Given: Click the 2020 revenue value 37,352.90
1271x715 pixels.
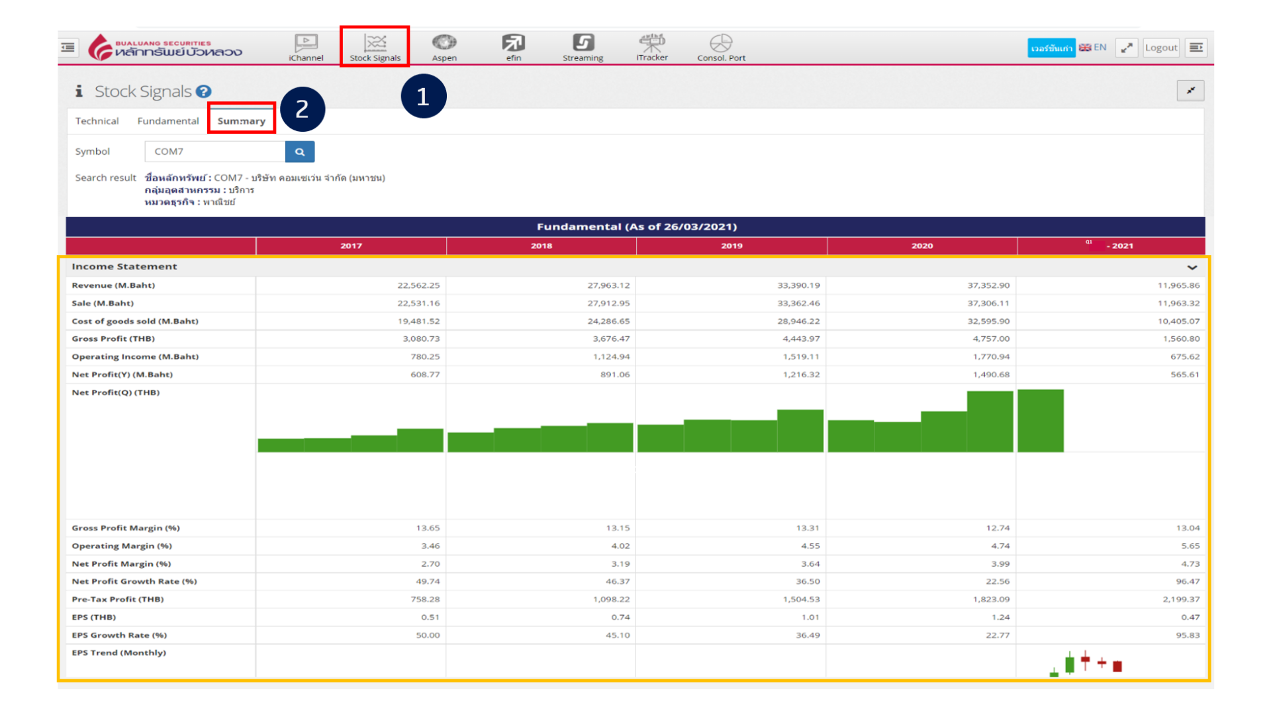Looking at the screenshot, I should coord(988,285).
